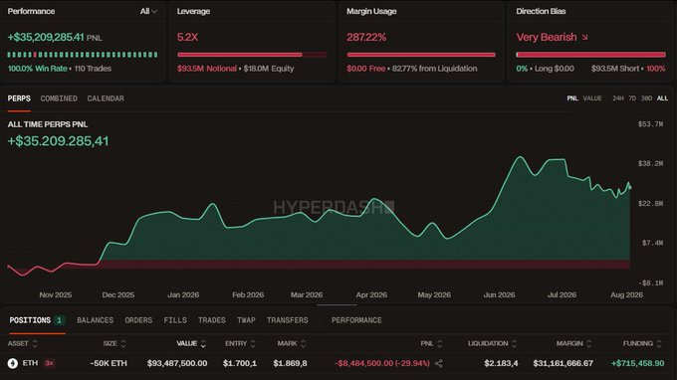Click the panel resize handle below chart

point(337,304)
